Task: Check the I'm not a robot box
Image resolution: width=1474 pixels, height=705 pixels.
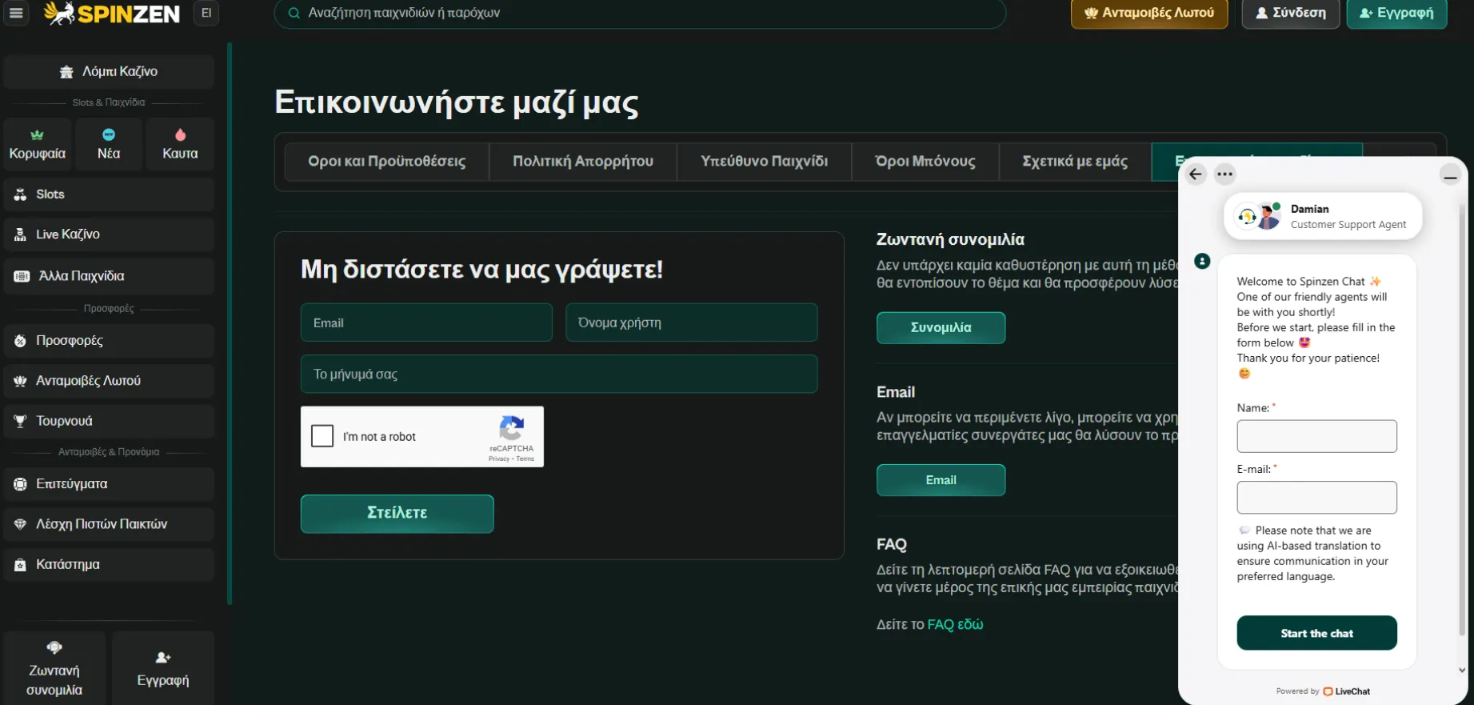Action: (322, 436)
